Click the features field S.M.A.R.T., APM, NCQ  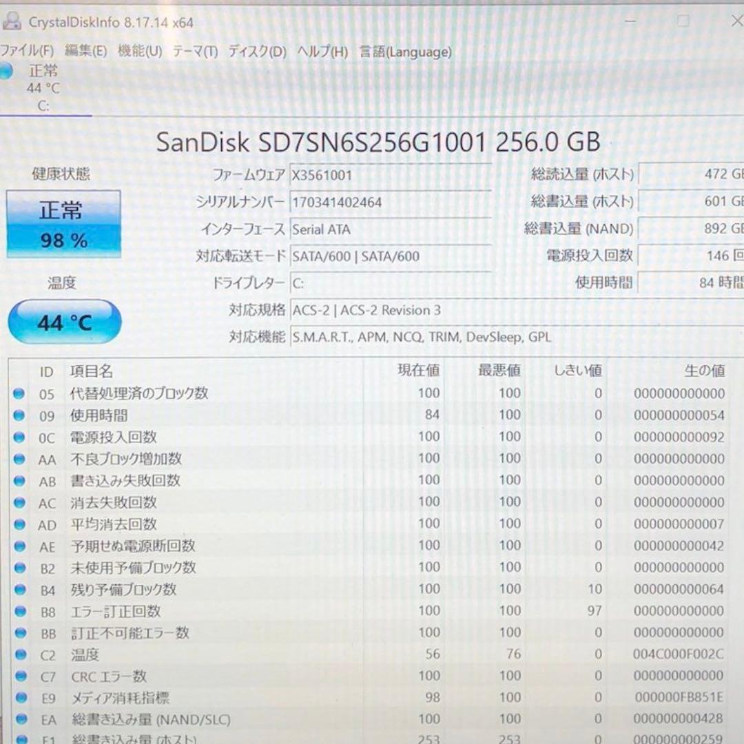click(517, 338)
